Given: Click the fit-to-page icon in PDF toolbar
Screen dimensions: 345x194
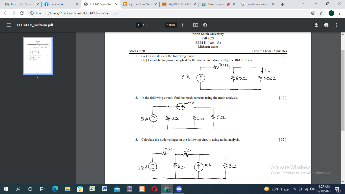Looking at the screenshot, I should pyautogui.click(x=196, y=25).
